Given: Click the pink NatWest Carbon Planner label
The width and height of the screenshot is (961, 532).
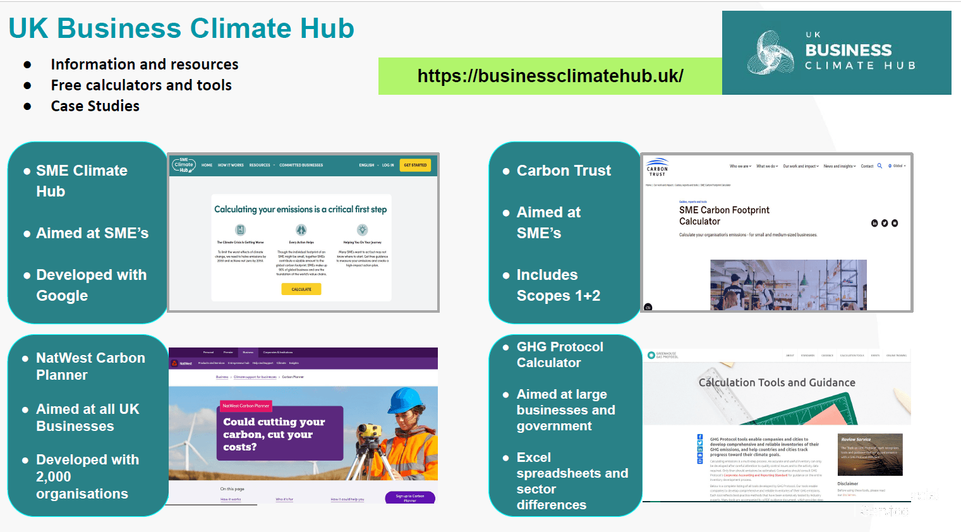Looking at the screenshot, I should pyautogui.click(x=246, y=406).
